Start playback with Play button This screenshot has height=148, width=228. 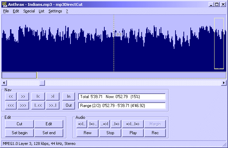[133, 133]
